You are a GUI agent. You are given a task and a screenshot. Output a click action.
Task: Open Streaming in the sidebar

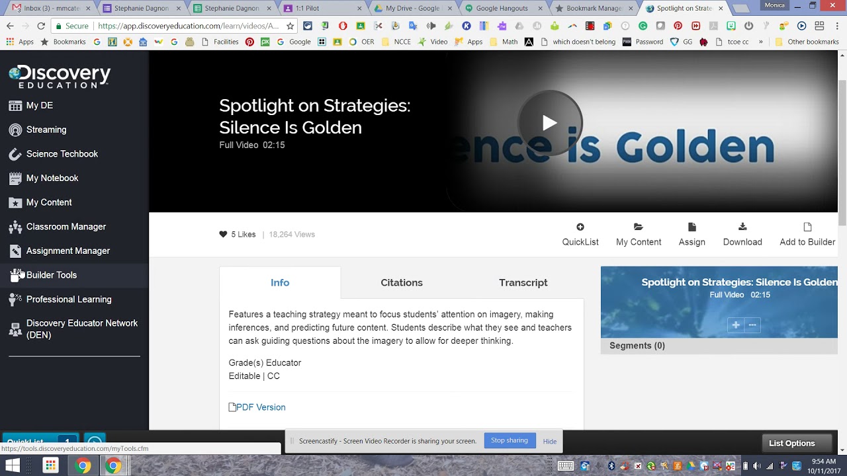[46, 130]
